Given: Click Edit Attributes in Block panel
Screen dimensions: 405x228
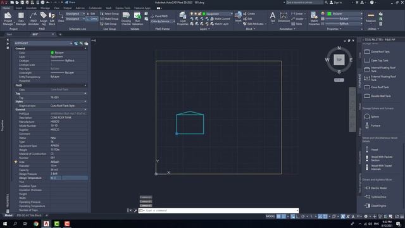Looking at the screenshot, I should click(253, 24).
